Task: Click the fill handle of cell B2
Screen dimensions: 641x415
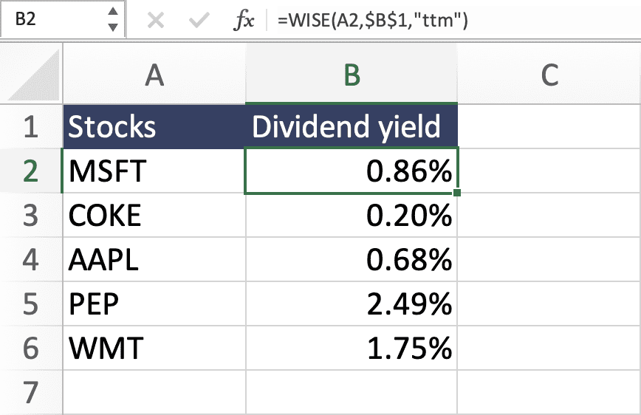Action: 459,193
